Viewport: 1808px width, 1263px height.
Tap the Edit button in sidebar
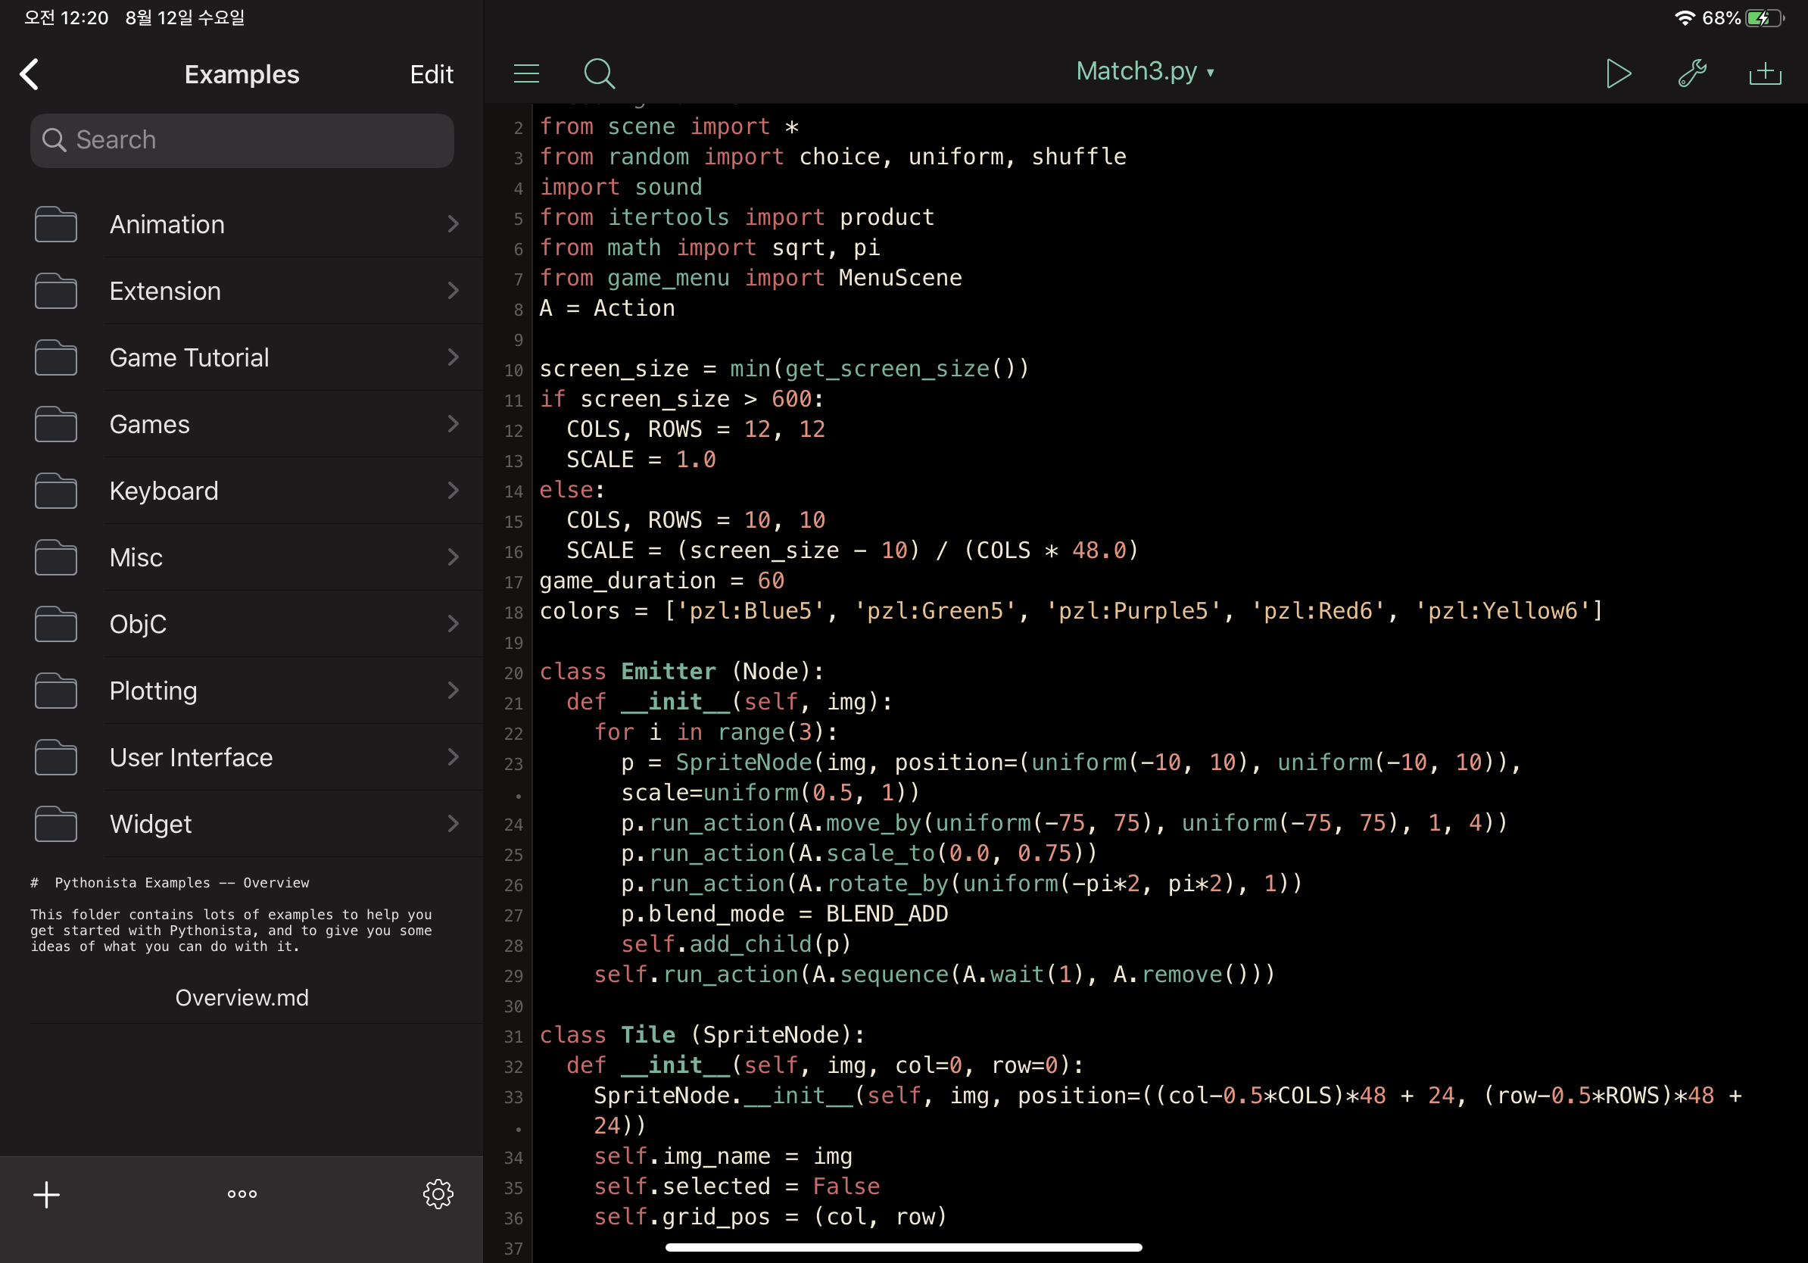(x=431, y=75)
